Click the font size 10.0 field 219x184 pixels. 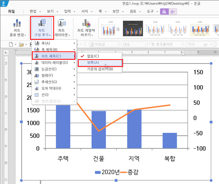pyautogui.click(x=195, y=44)
